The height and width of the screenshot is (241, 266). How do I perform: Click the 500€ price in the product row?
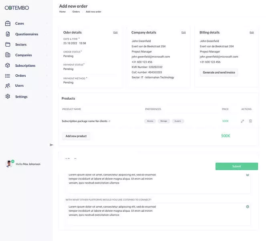[226, 121]
